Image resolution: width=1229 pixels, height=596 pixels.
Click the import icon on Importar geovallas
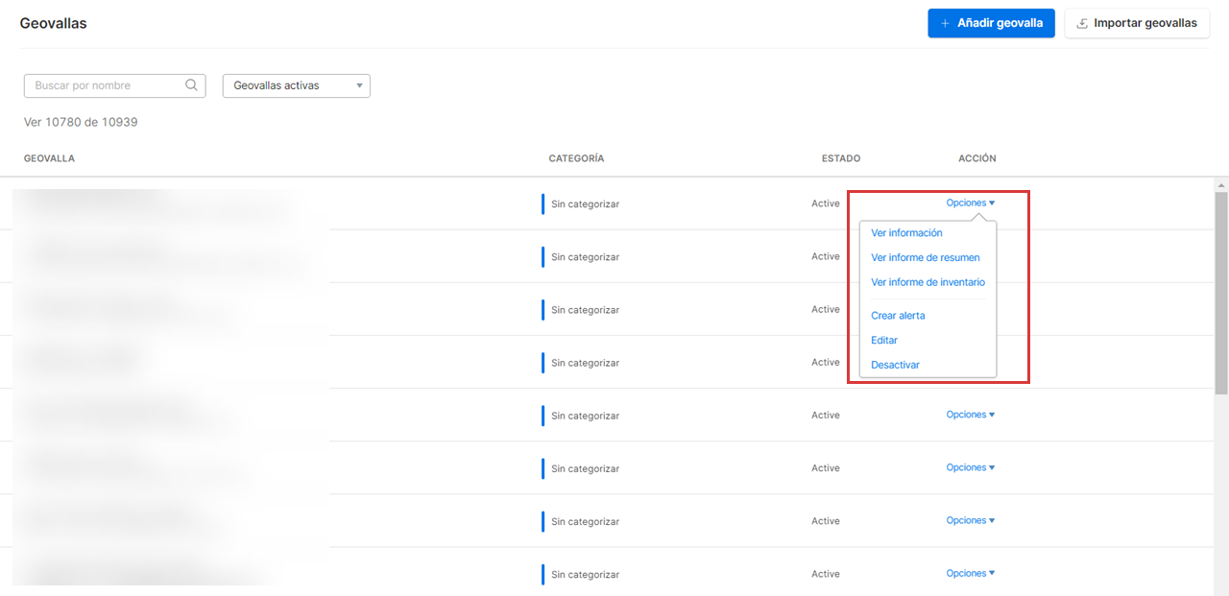tap(1082, 23)
